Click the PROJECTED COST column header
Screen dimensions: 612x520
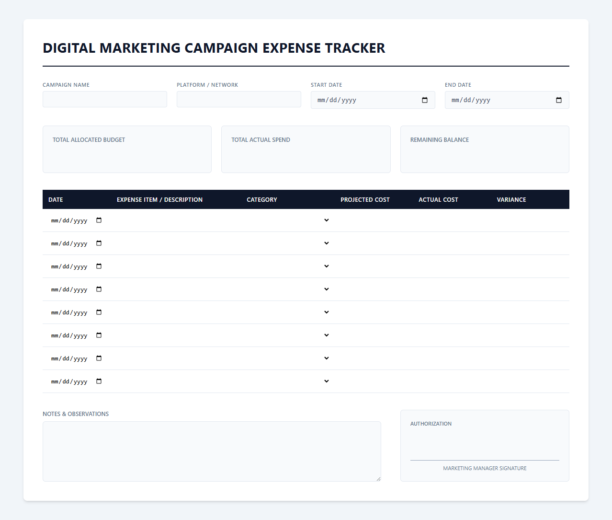(365, 200)
